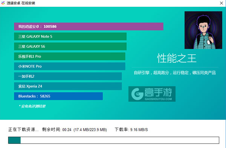
Task: Select the 我的逍遥安卓: 100586 score bar
Action: 89,26
